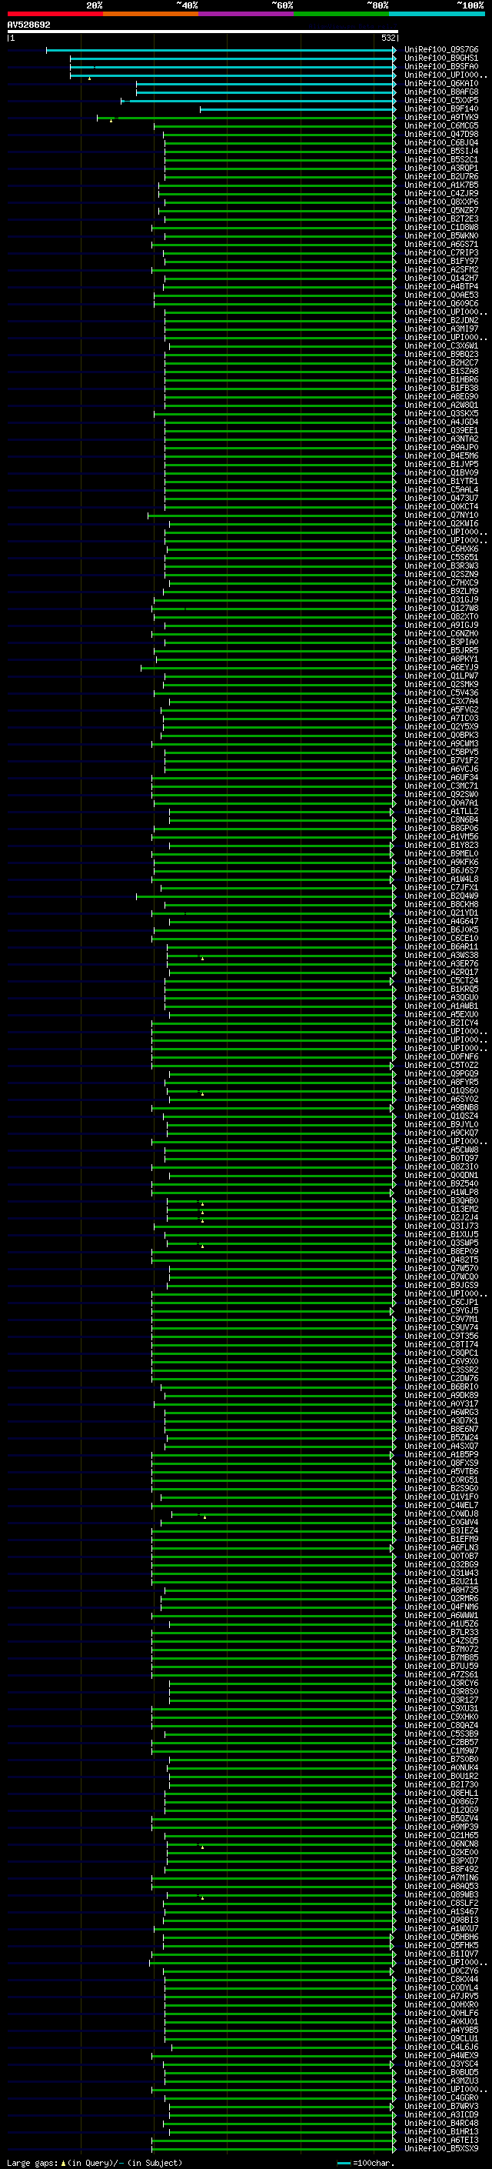The height and width of the screenshot is (2169, 492).
Task: Select label UniRef100_B2ICY4
Action: coord(441,1023)
